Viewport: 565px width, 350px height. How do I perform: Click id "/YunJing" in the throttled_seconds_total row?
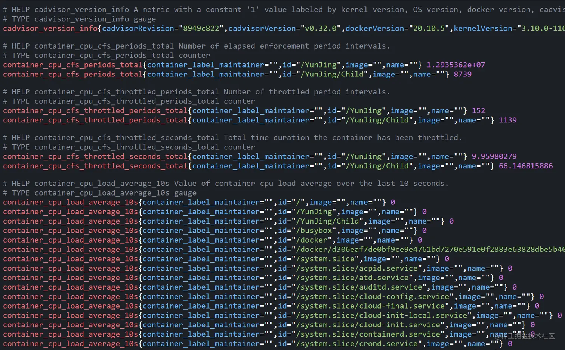click(364, 156)
